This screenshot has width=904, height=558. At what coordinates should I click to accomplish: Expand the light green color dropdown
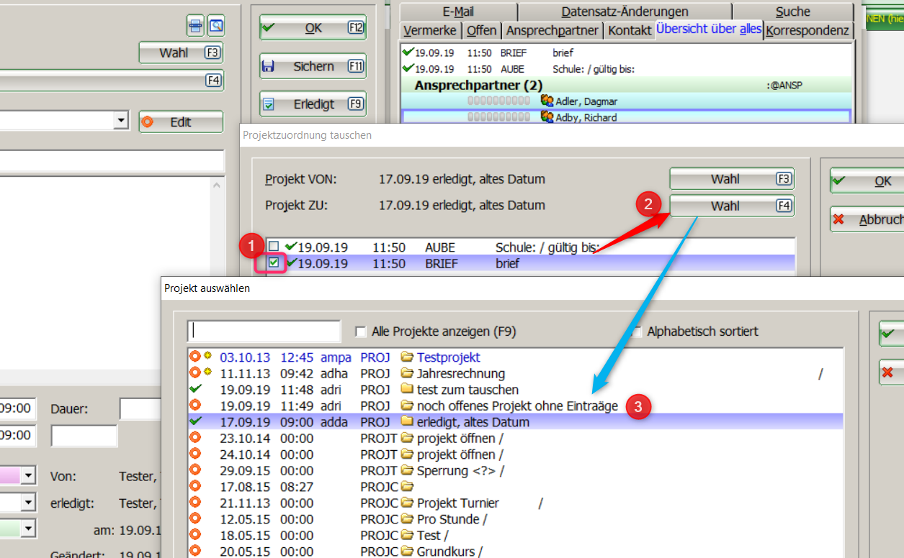click(x=29, y=529)
